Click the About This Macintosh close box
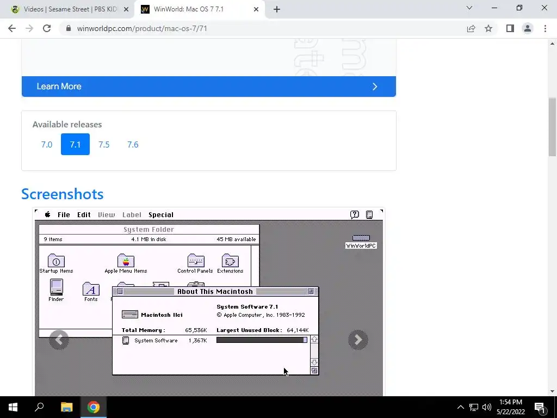Screen dimensions: 557x418 click(x=120, y=292)
